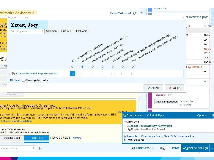Open the Sign Orders split arrow
Screen dimensions: 214x160
click(212, 148)
